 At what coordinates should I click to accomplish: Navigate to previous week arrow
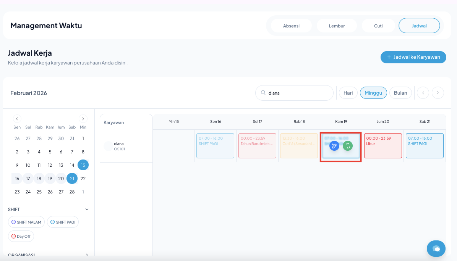coord(423,93)
